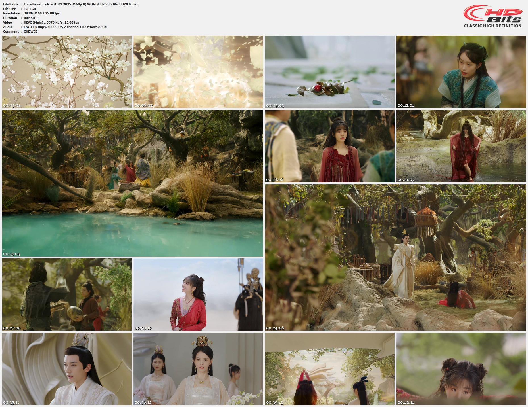This screenshot has width=528, height=407.
Task: Click the large forest thumbnail at 00:24:08
Action: (395, 258)
